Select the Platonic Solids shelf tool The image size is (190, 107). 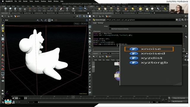tap(73, 9)
